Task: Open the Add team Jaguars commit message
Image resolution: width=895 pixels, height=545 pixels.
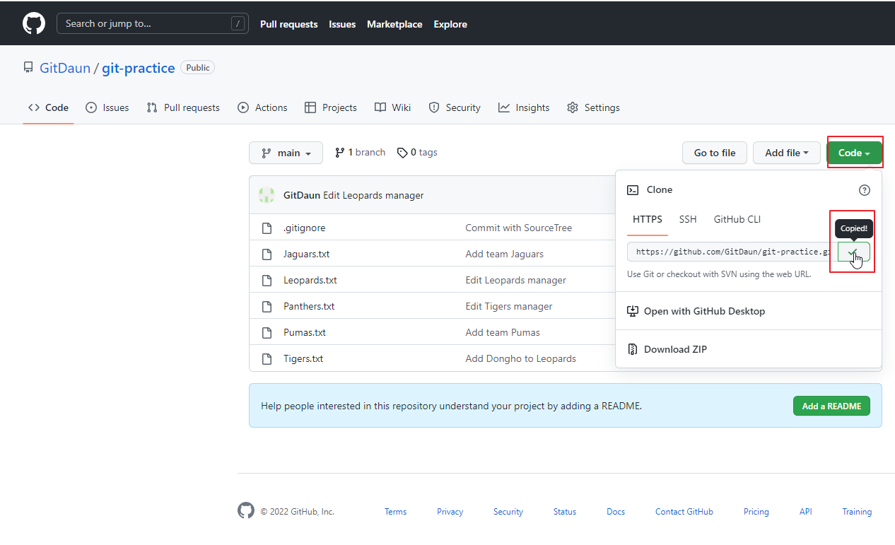Action: point(504,254)
